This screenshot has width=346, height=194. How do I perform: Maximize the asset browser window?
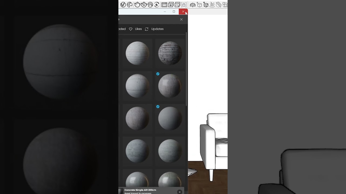click(174, 12)
